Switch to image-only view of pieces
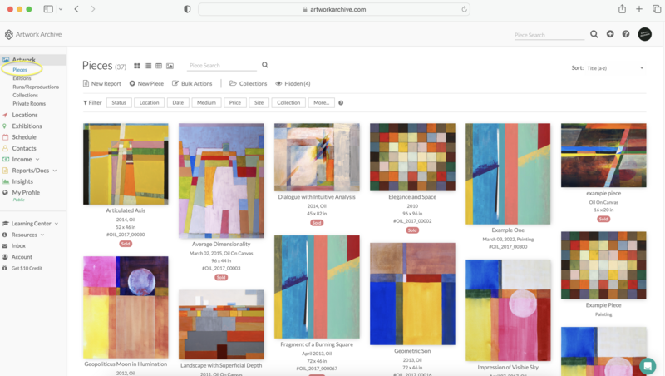The image size is (665, 376). (170, 66)
